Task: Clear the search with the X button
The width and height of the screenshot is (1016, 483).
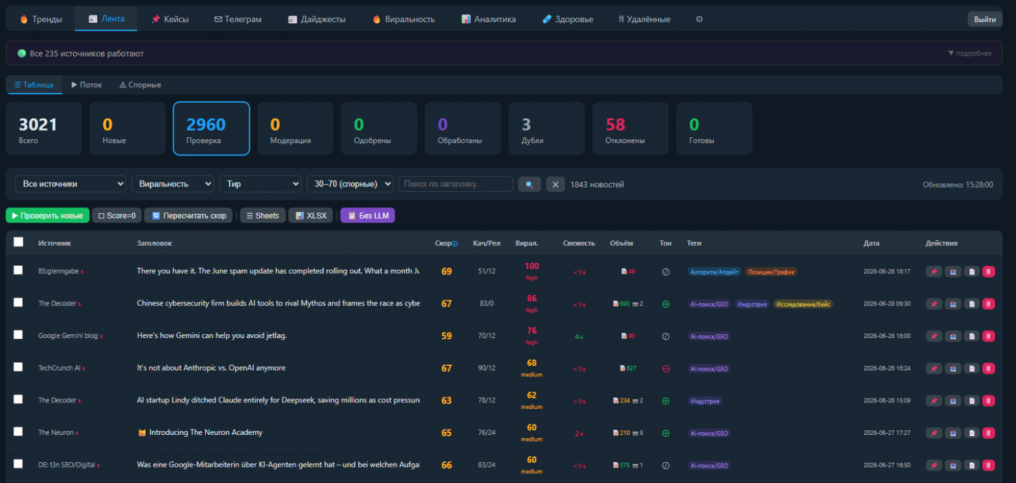Action: [555, 184]
